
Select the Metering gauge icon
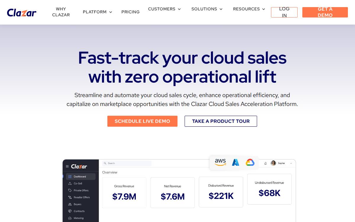coord(70,218)
